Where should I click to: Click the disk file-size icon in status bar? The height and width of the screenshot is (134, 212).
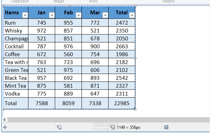coord(166,127)
